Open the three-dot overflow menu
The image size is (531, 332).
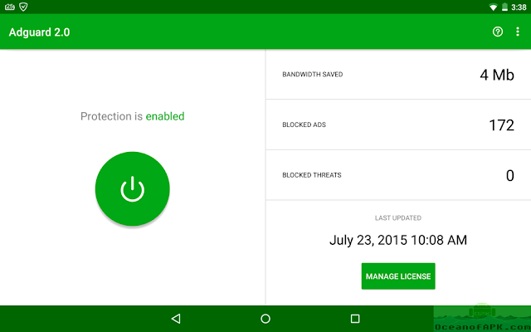[x=518, y=32]
